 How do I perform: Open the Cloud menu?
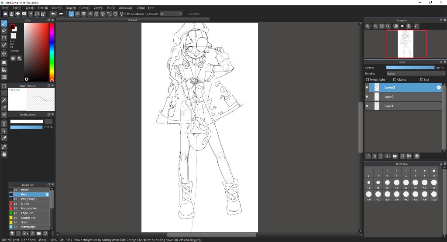[x=141, y=8]
